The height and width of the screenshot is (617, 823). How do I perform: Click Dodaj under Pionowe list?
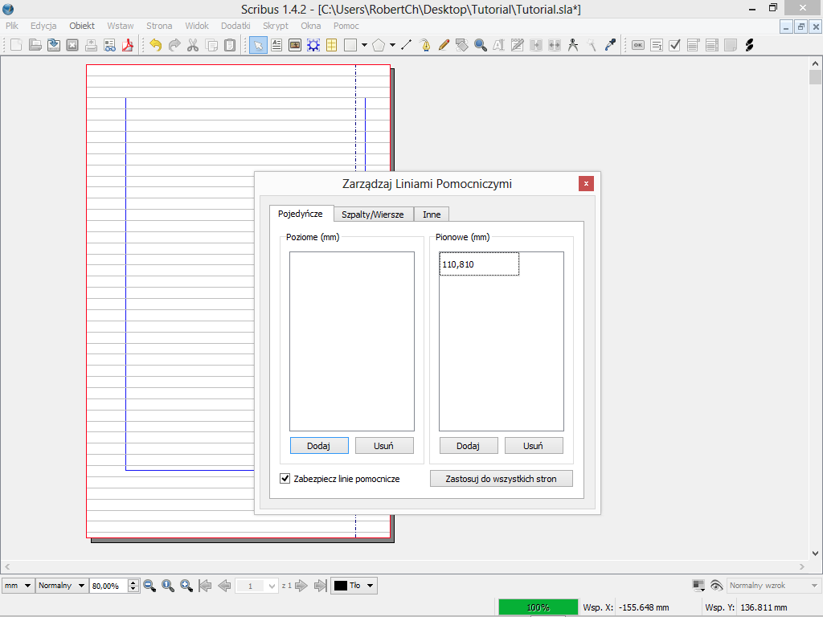tap(469, 446)
